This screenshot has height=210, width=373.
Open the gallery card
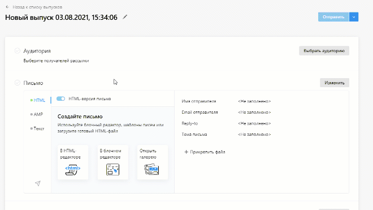point(153,162)
